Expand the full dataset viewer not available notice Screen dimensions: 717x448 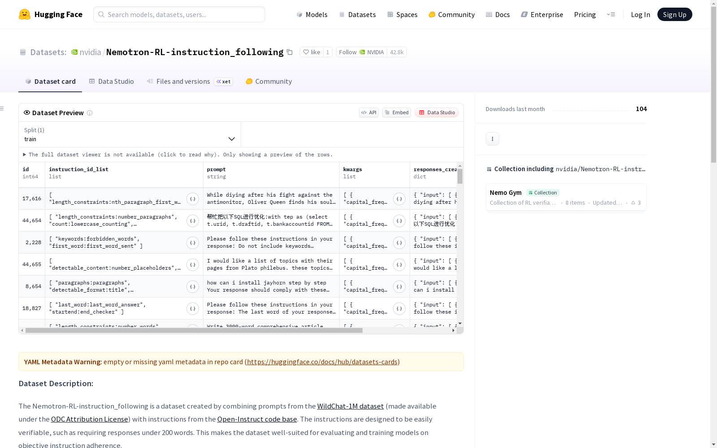(x=178, y=155)
